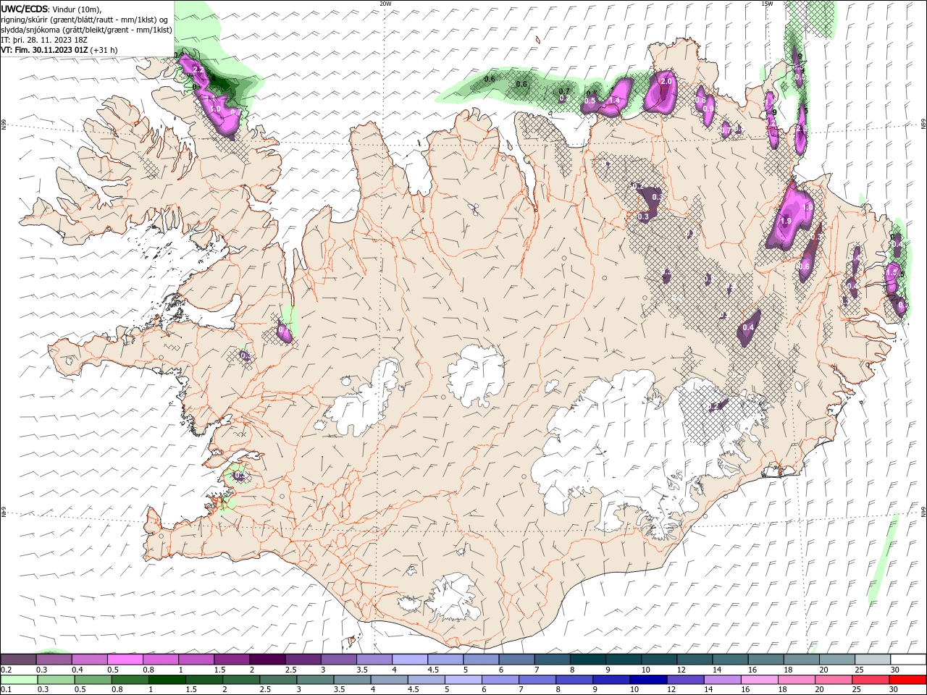
Task: Click the '1.9' precipitation value on map
Action: [x=786, y=221]
